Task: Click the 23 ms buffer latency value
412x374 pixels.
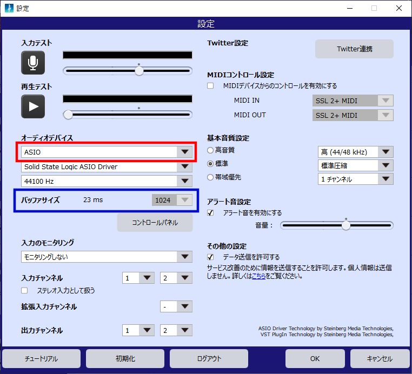Action: click(x=93, y=200)
